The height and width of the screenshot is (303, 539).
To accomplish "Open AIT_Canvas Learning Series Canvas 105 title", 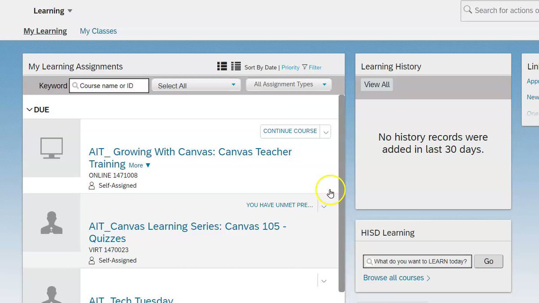I will (x=188, y=232).
